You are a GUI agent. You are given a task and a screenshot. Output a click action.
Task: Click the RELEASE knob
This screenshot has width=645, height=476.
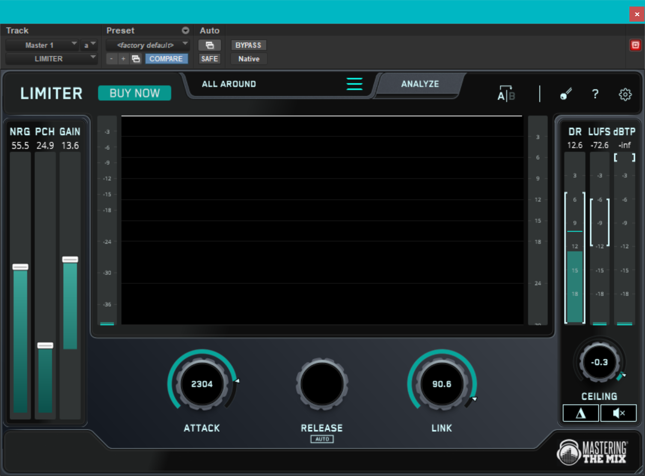[x=322, y=385]
